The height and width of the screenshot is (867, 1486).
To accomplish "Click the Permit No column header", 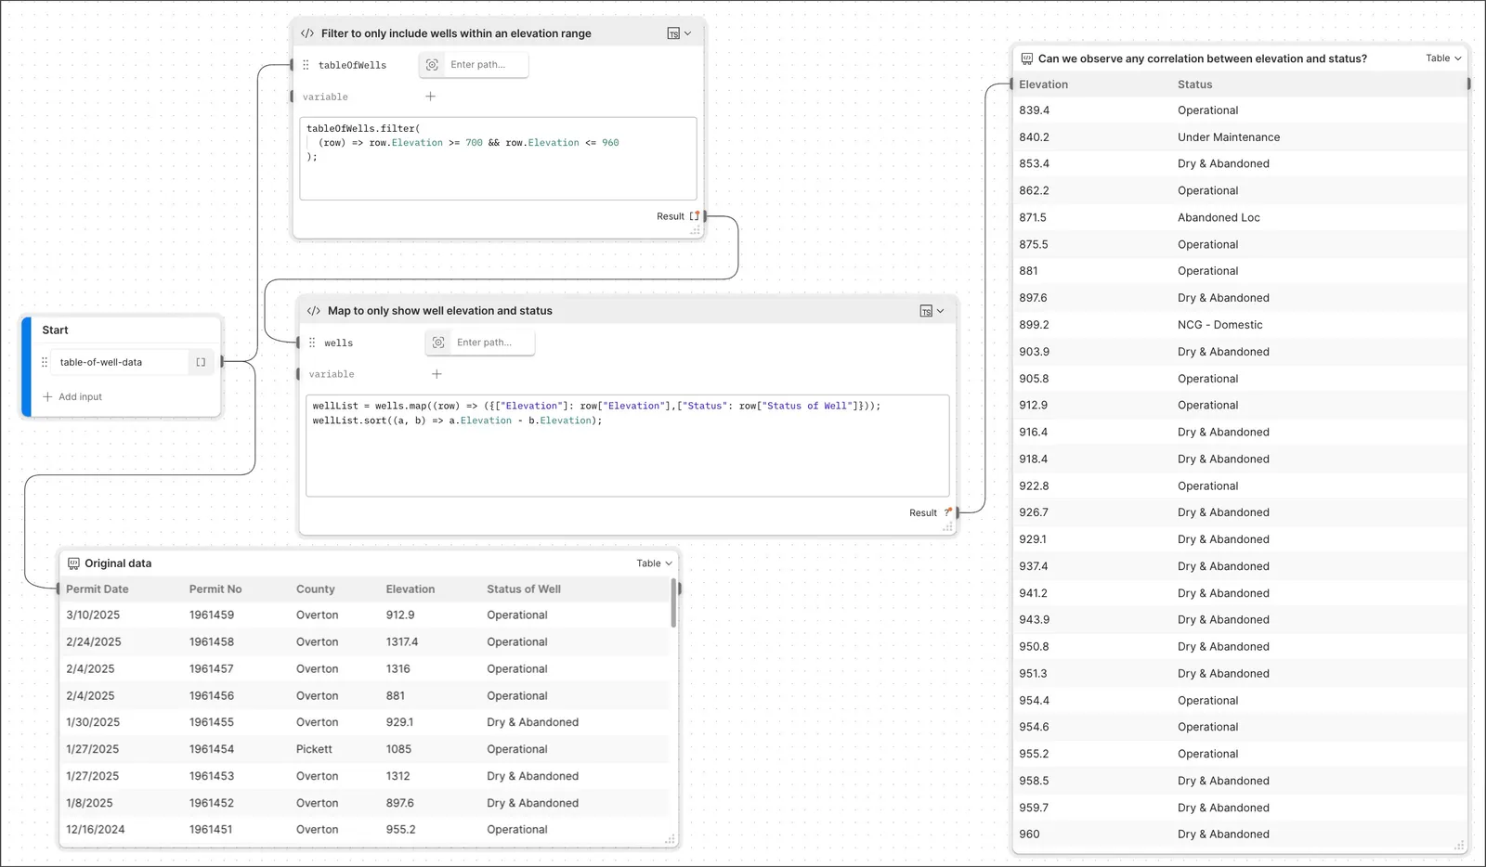I will click(215, 589).
